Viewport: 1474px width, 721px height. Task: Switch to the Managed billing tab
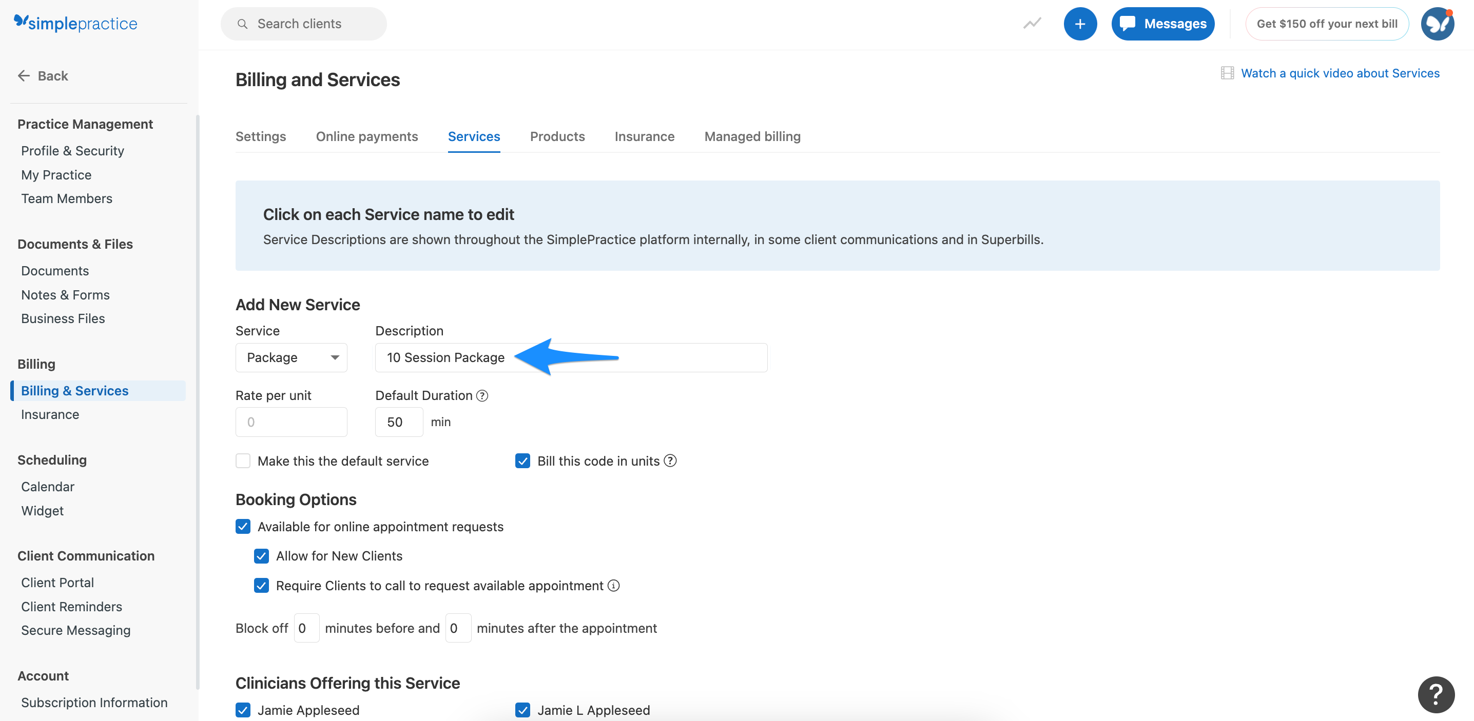pos(752,136)
